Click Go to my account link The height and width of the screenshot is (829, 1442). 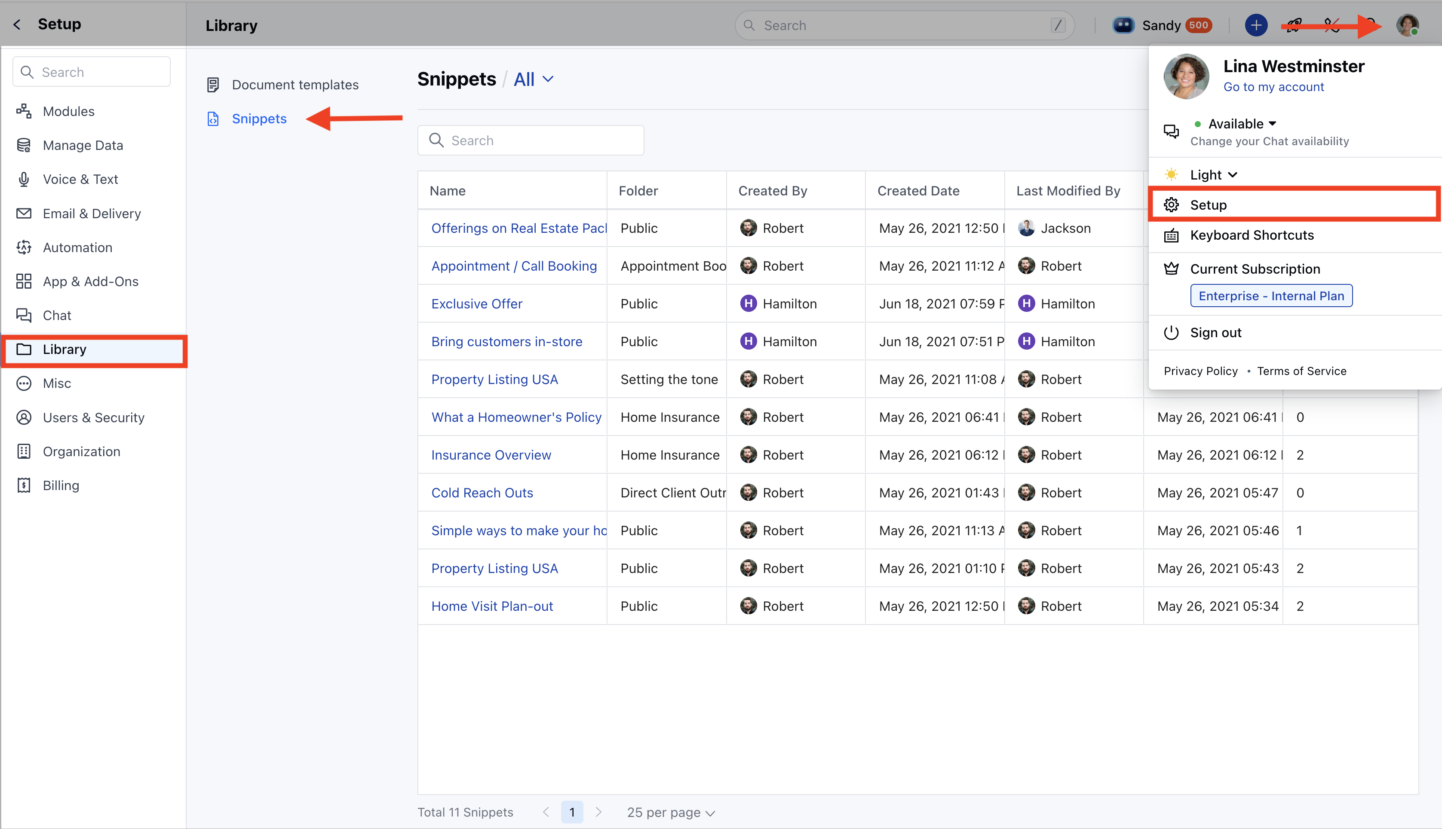pyautogui.click(x=1273, y=86)
